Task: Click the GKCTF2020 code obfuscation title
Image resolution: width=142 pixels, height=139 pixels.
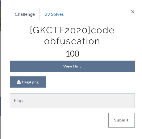Action: [x=72, y=36]
